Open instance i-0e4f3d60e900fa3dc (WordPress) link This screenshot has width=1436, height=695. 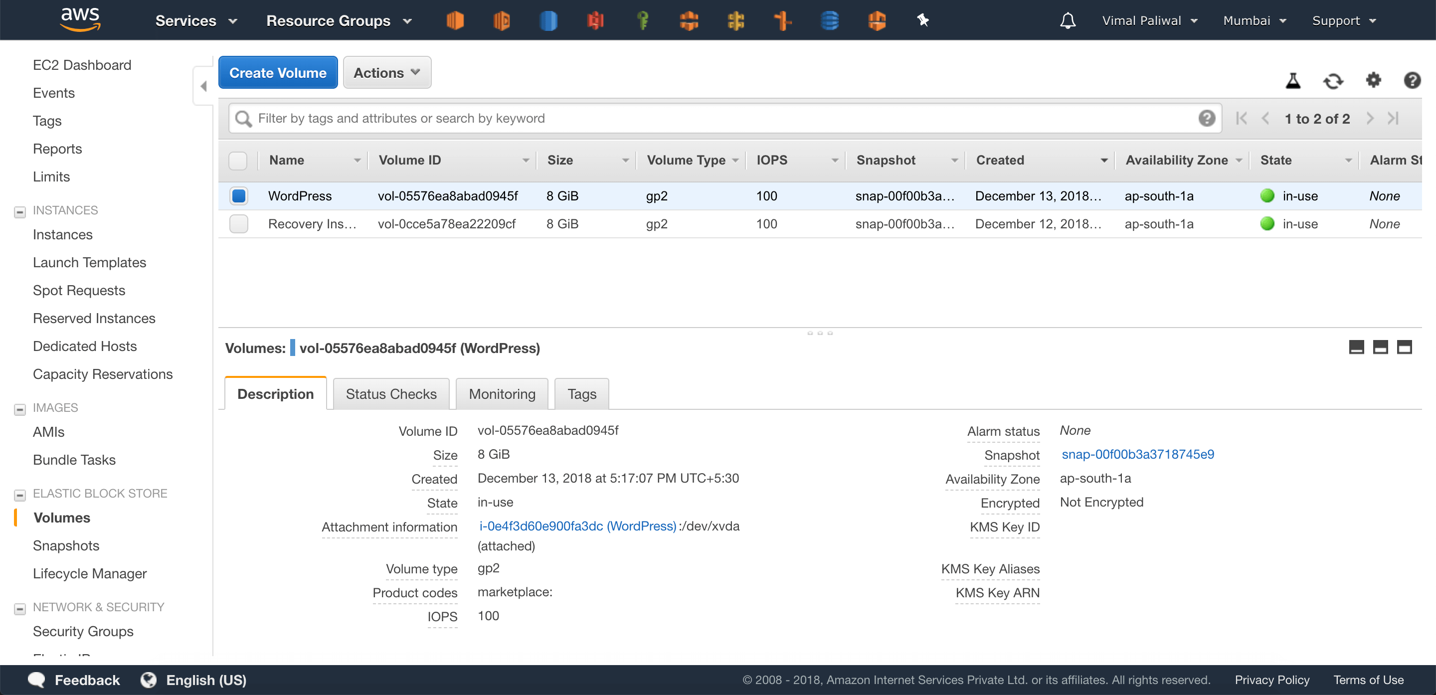pyautogui.click(x=577, y=526)
